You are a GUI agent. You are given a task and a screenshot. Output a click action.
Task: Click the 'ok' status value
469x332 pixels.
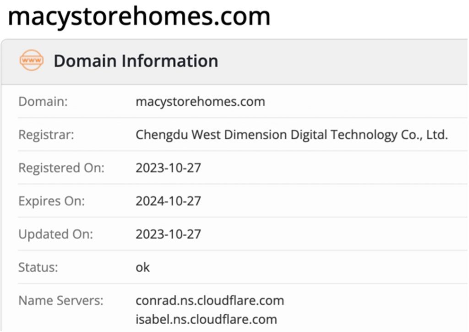(x=142, y=267)
